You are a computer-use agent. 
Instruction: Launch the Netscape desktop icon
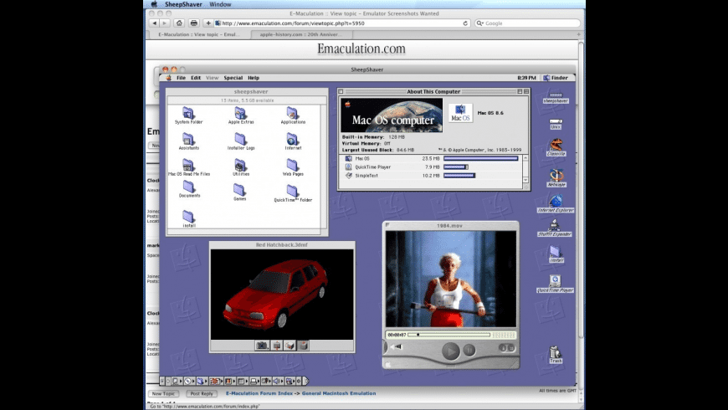click(556, 177)
